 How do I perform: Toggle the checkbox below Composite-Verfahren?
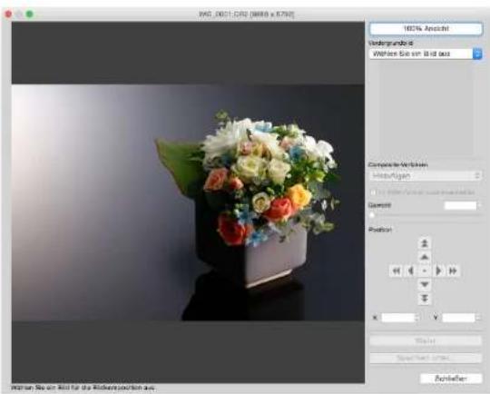click(x=373, y=192)
